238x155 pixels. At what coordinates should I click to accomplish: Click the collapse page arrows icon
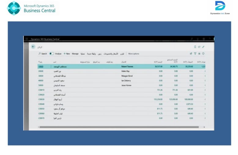pos(203,47)
